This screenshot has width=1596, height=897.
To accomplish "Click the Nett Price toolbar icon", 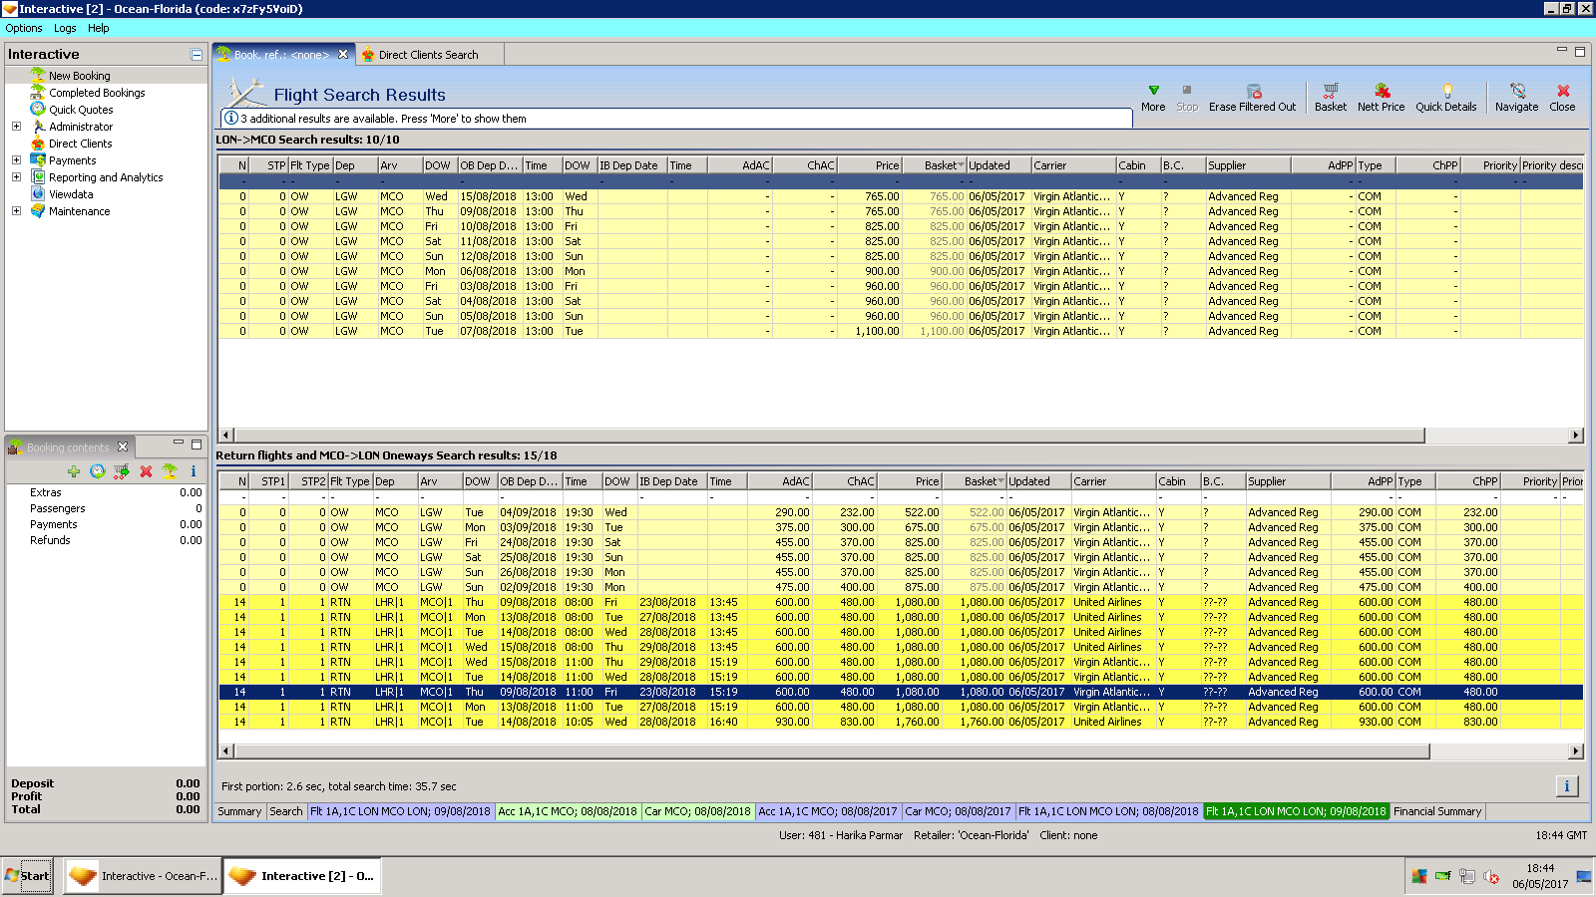I will [x=1381, y=91].
